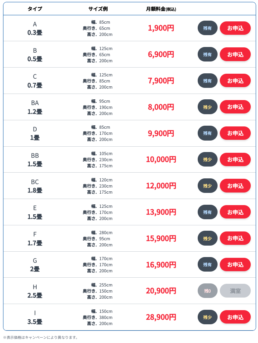Select the 残0 badge for type H

click(207, 291)
